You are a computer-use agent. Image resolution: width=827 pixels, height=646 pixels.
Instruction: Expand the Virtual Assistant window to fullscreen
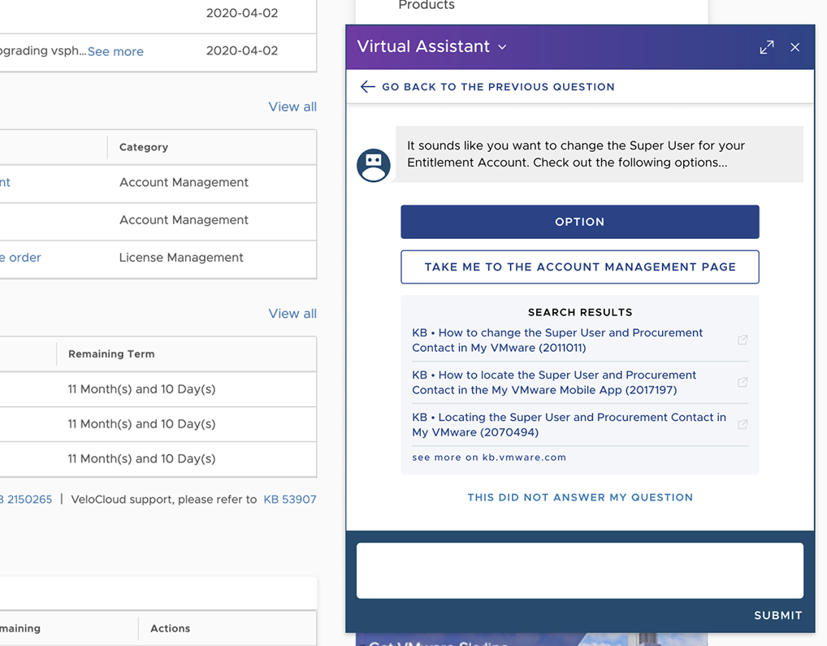tap(766, 47)
